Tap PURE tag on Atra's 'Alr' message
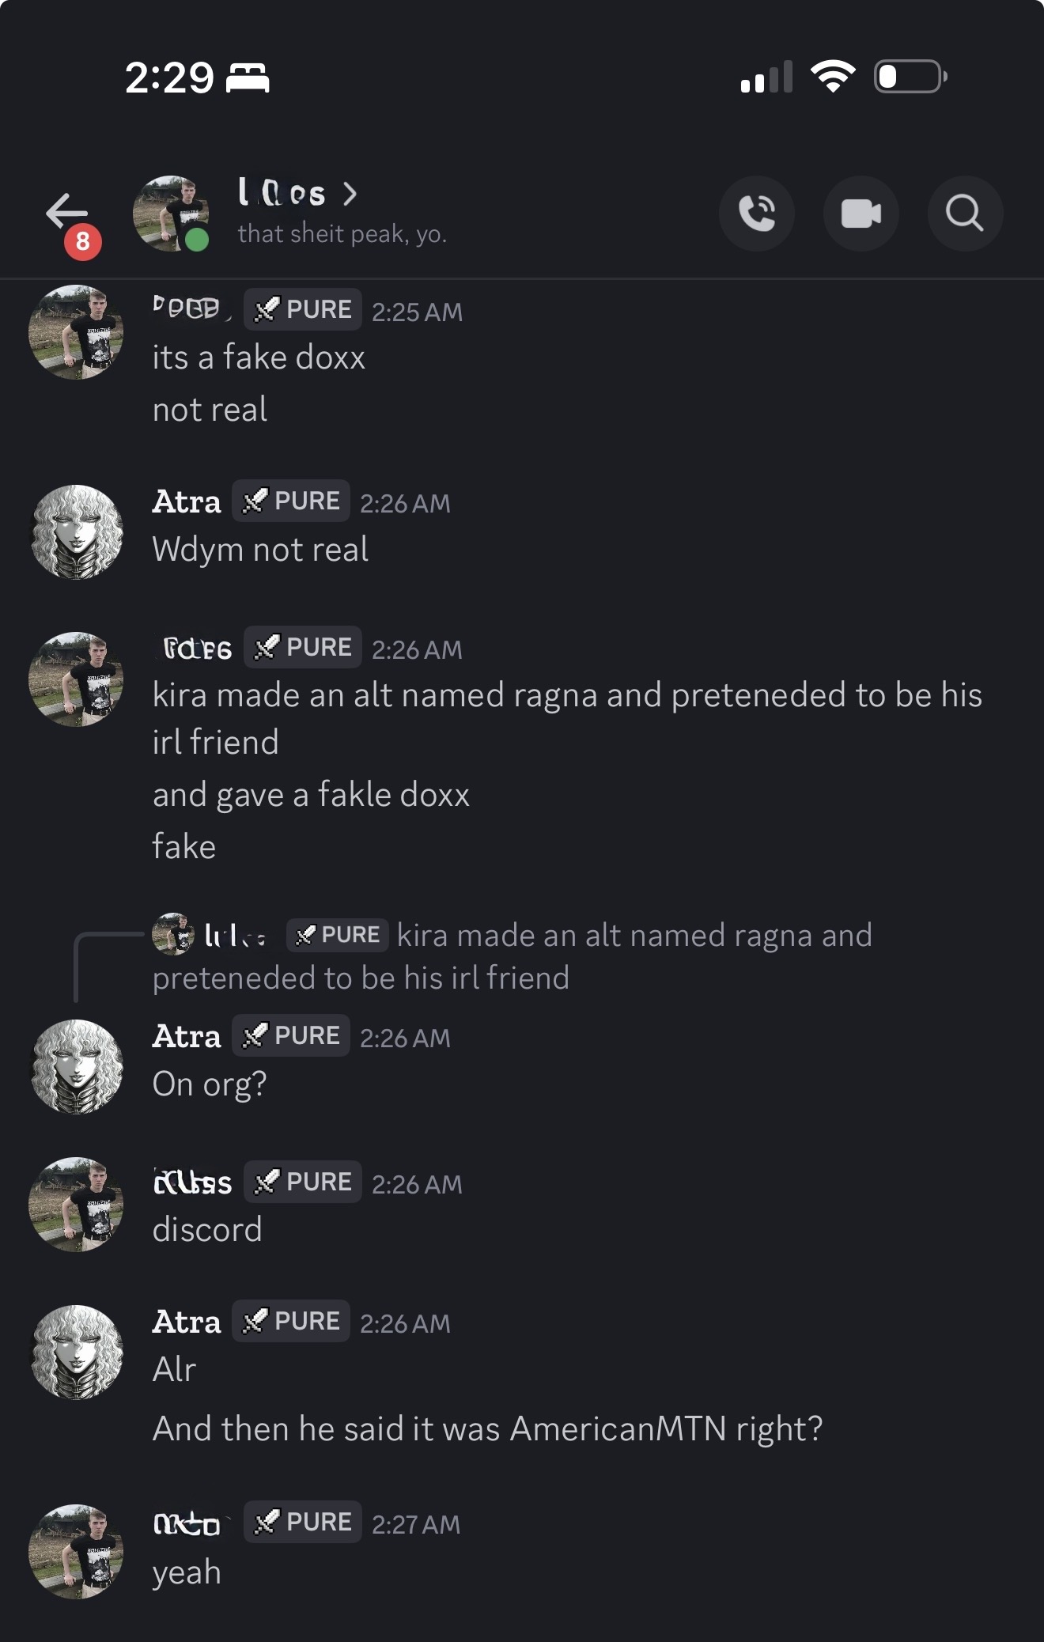The height and width of the screenshot is (1642, 1044). (291, 1321)
